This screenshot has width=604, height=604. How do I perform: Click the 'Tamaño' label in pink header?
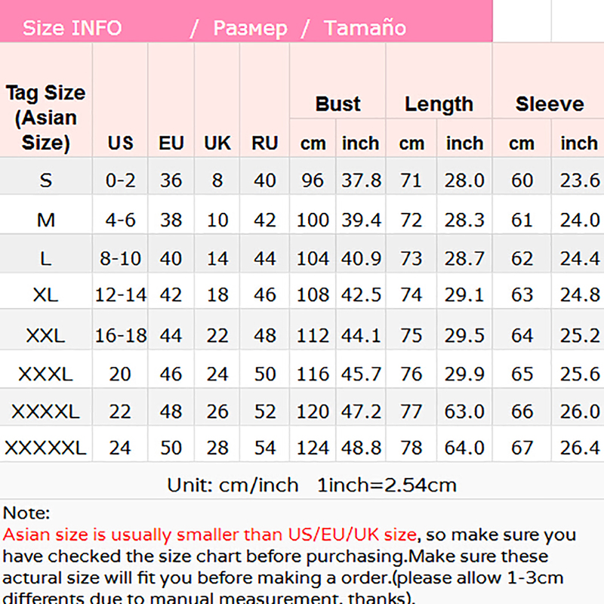coord(365,29)
